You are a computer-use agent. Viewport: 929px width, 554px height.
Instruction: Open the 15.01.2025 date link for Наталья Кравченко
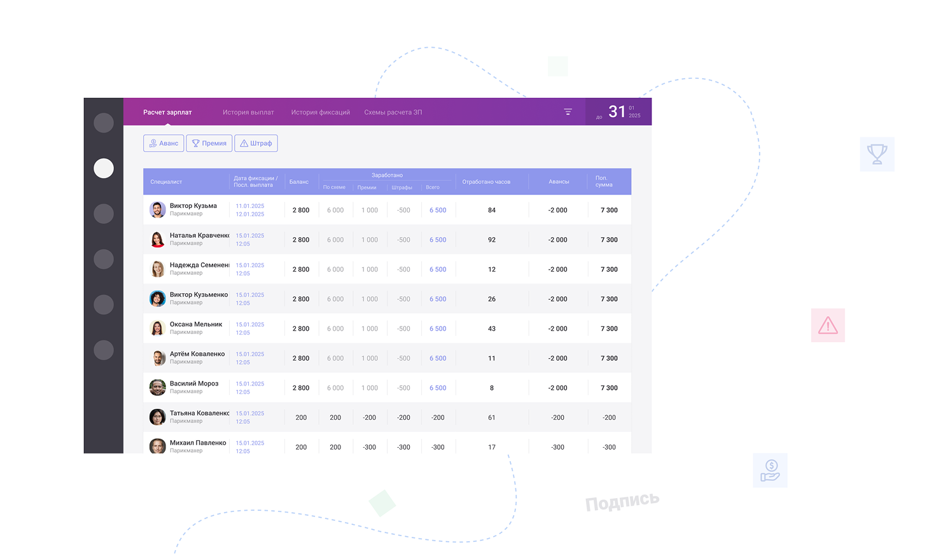249,235
